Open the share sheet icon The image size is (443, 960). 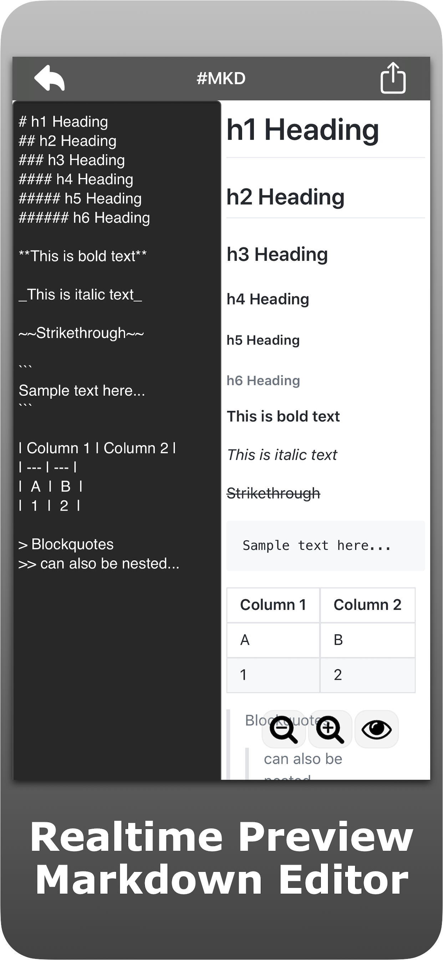[x=393, y=77]
